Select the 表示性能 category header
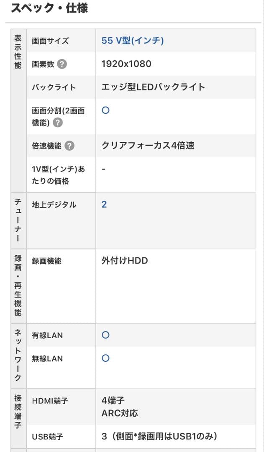Viewport: 264px width, 452px height. coord(18,50)
